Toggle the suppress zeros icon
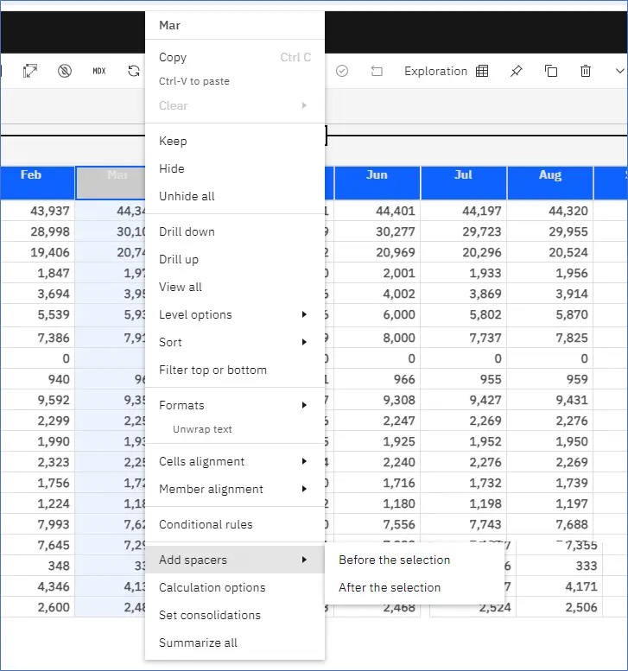Image resolution: width=628 pixels, height=671 pixels. pyautogui.click(x=65, y=71)
